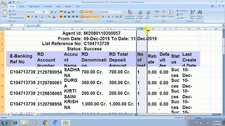Screen dimensions: 225x126
Task: Open the font name dropdown
Action: click(x=41, y=12)
